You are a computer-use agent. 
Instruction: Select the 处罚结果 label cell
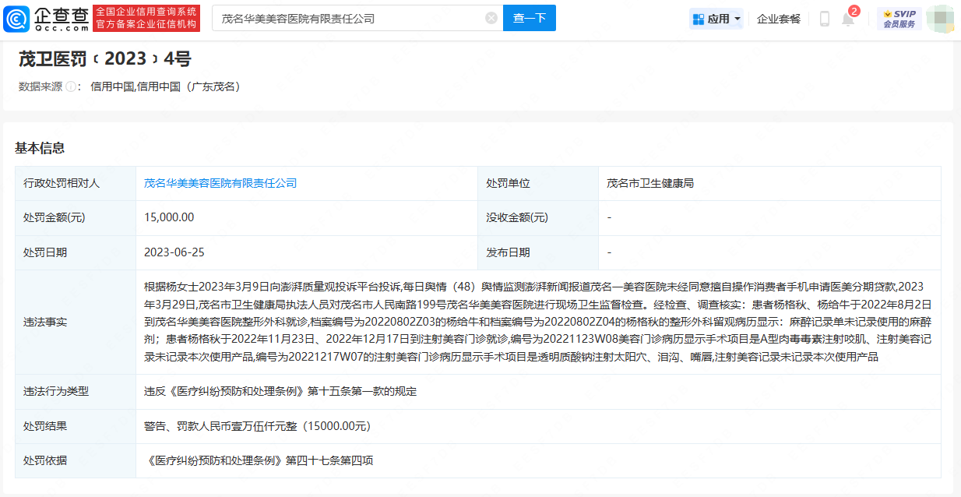76,426
